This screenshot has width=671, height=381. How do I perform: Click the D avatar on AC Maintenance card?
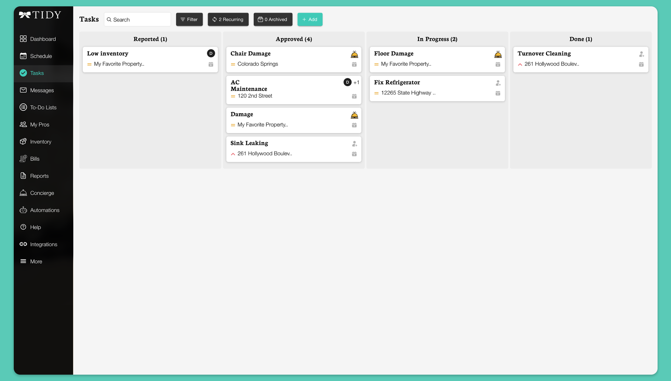[348, 82]
